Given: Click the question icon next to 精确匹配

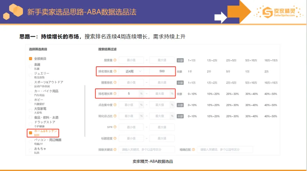Looking at the screenshot, I should [x=194, y=150].
